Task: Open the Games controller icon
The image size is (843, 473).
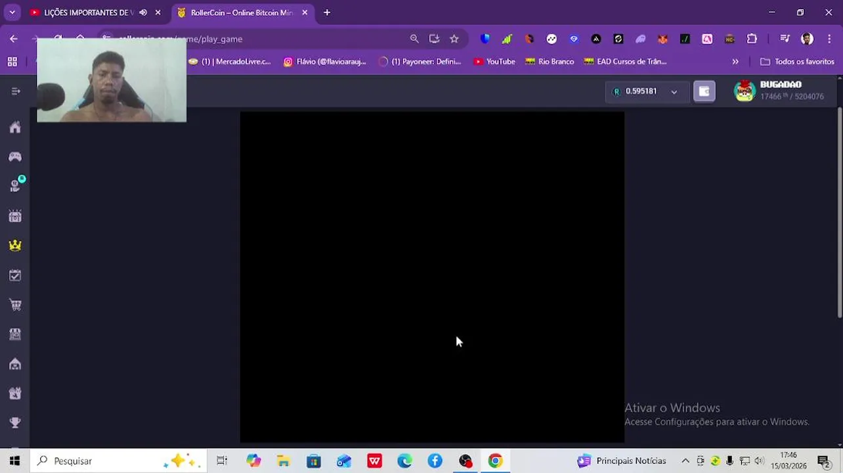Action: click(15, 156)
